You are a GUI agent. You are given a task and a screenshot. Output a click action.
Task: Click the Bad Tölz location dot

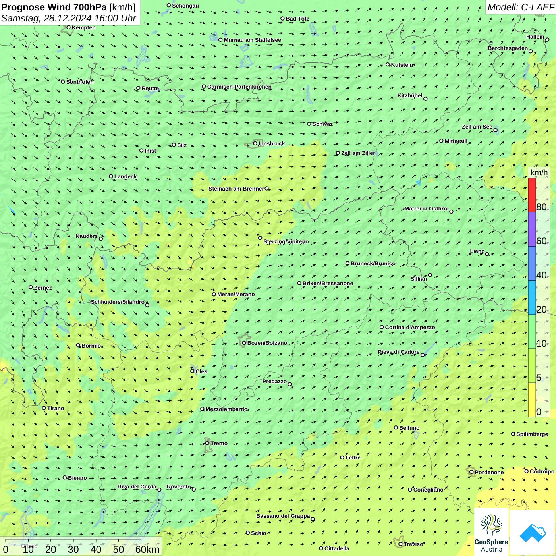[283, 19]
